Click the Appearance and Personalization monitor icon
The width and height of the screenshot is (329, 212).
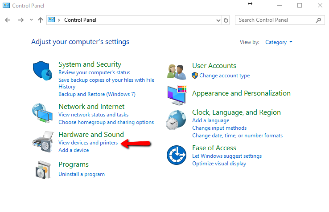[177, 95]
